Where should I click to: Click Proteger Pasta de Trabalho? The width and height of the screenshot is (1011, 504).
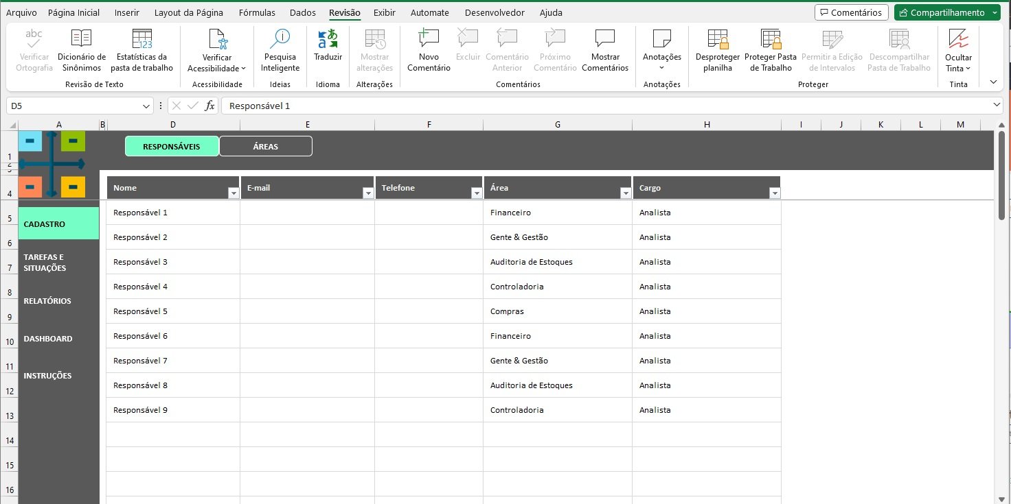(x=771, y=50)
